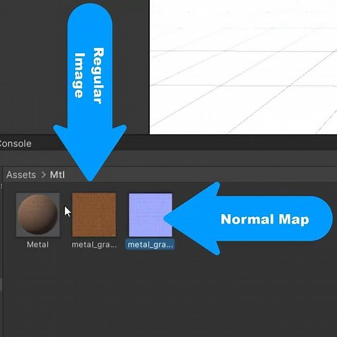Select the Metal material sphere thumbnail
This screenshot has width=337, height=337.
point(38,215)
